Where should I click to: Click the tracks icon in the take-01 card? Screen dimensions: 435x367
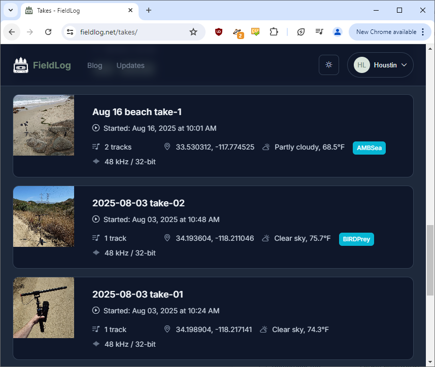coord(96,329)
